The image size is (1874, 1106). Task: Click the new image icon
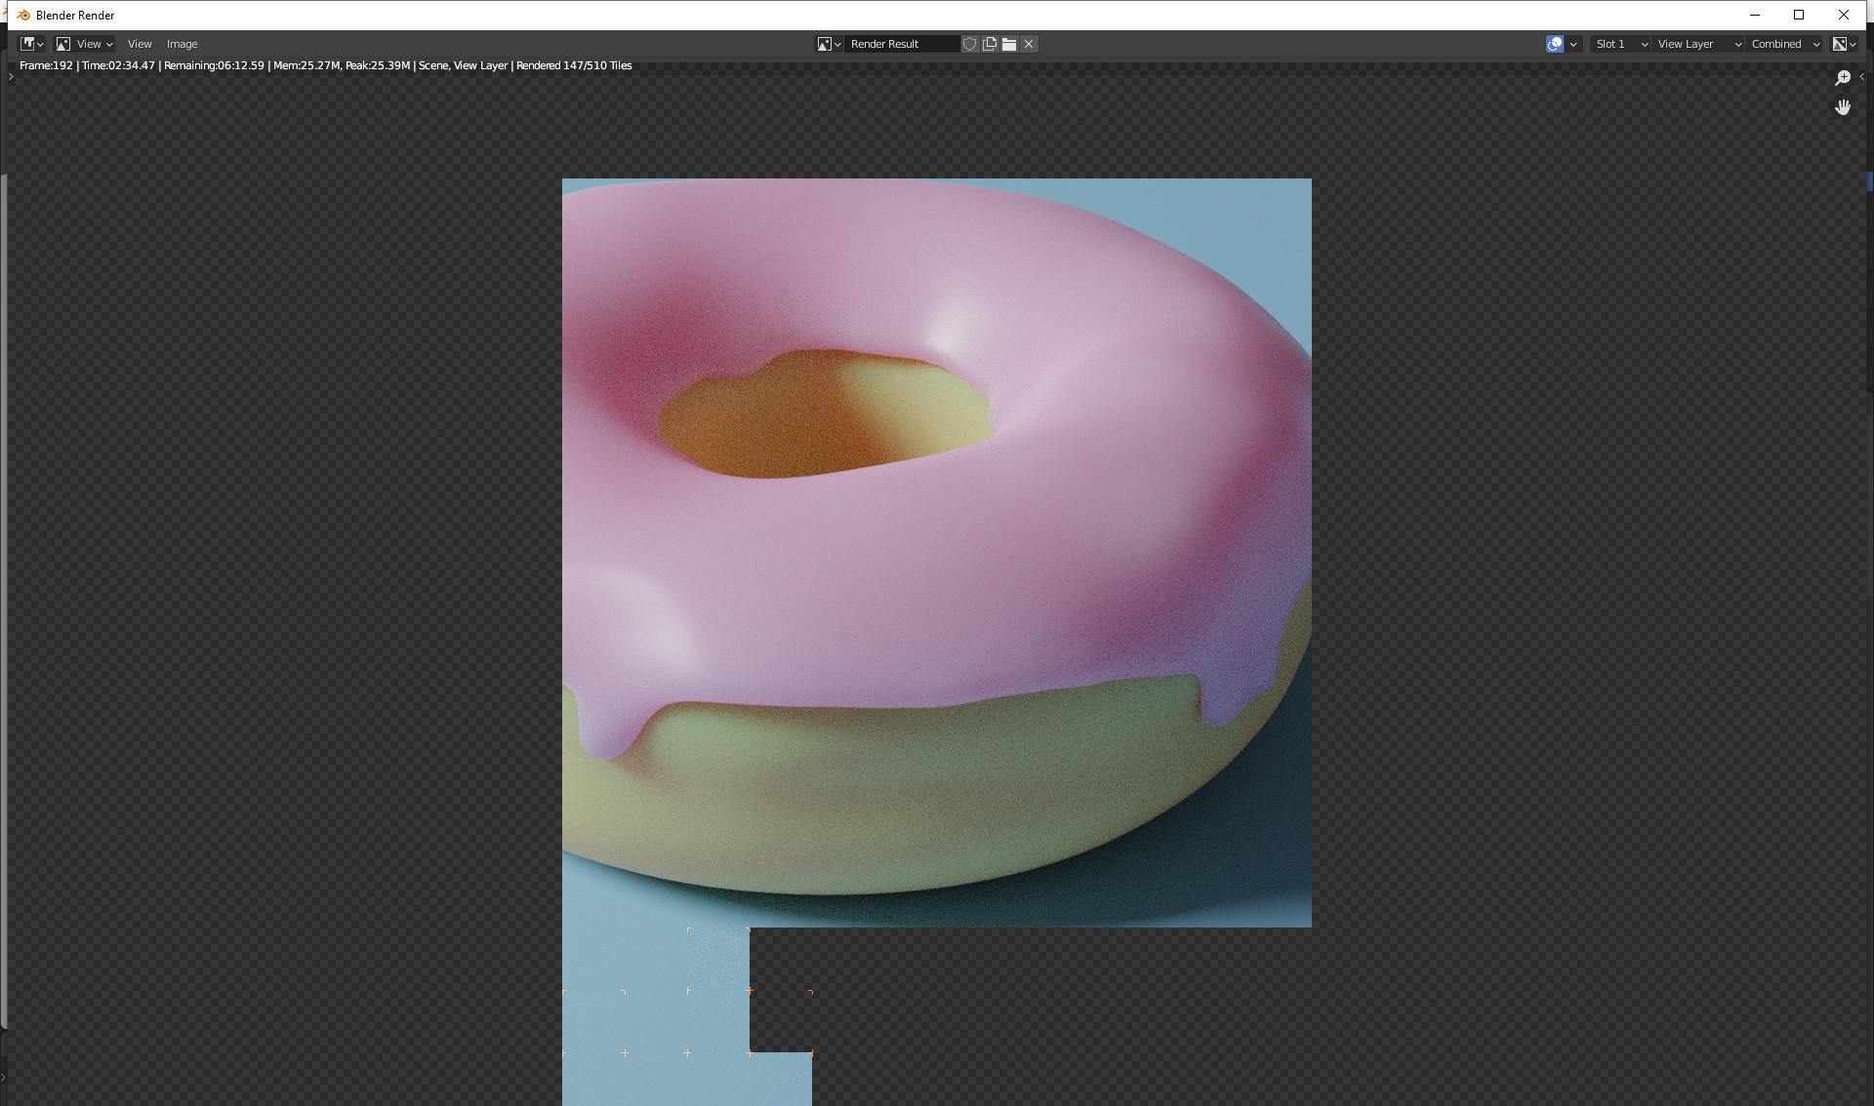[x=990, y=44]
